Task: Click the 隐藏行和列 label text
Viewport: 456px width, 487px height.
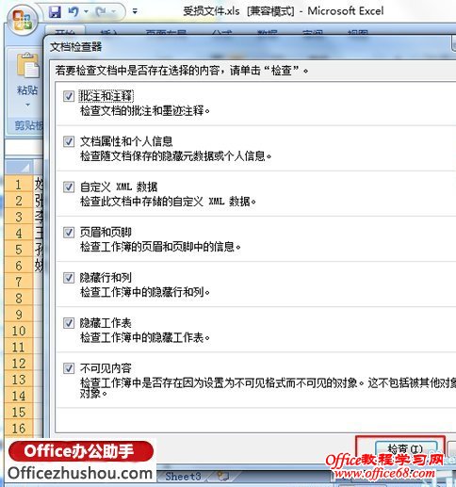Action: click(x=106, y=278)
